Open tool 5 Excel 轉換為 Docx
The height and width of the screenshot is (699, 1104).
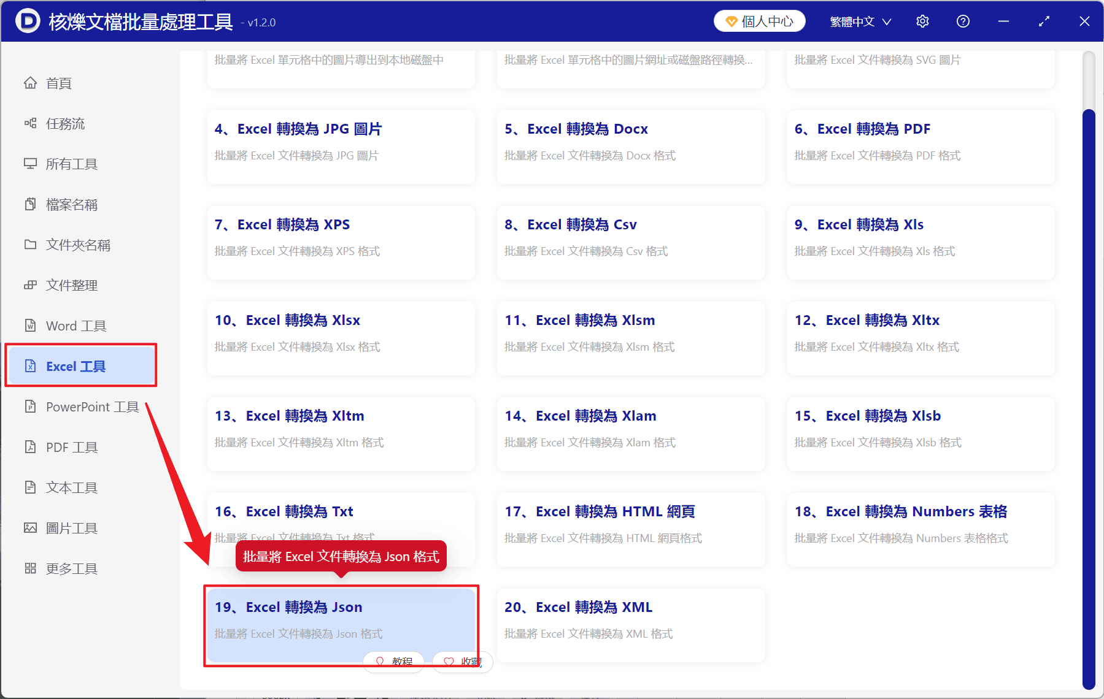(x=631, y=147)
